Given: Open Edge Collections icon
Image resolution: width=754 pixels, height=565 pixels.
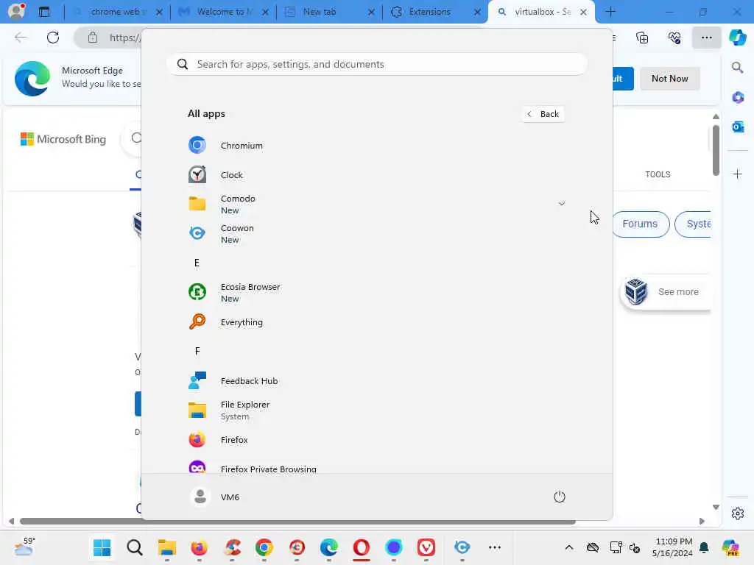Looking at the screenshot, I should 642,38.
